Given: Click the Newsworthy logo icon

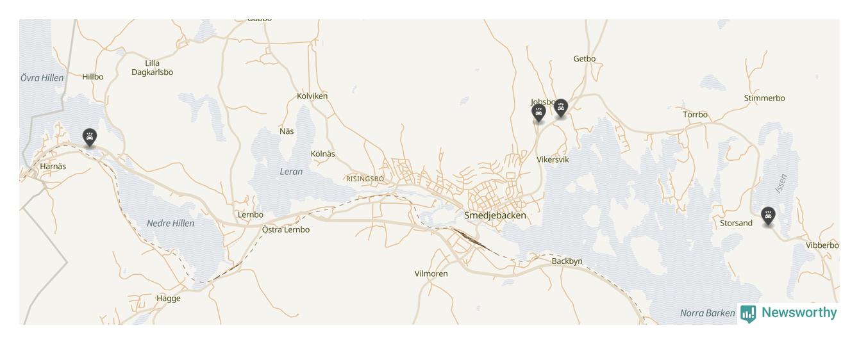Looking at the screenshot, I should pos(748,314).
